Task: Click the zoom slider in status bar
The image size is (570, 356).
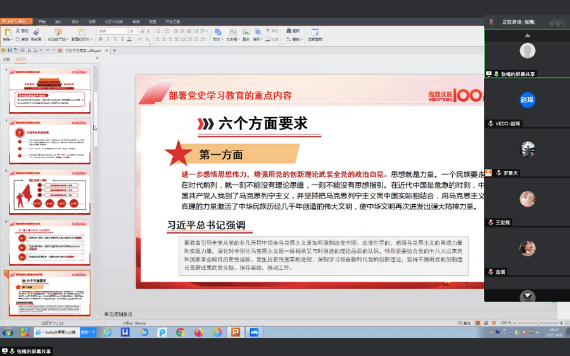Action: click(x=538, y=322)
